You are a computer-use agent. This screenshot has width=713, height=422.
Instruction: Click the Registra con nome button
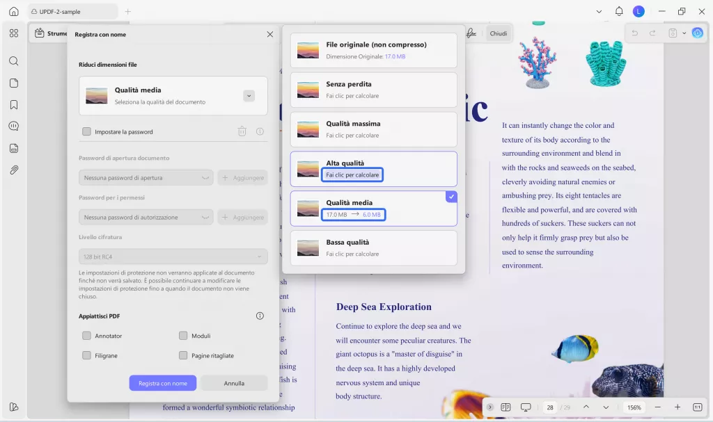163,383
